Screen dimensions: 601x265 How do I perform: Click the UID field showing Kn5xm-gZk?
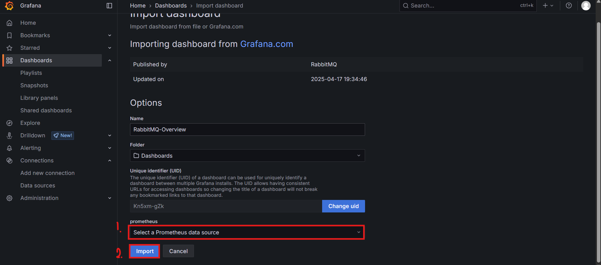tap(226, 206)
